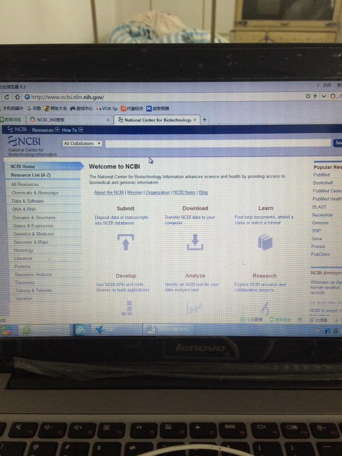The width and height of the screenshot is (342, 456).
Task: Switch to the NCBI_360搜索 tab
Action: pyautogui.click(x=69, y=120)
